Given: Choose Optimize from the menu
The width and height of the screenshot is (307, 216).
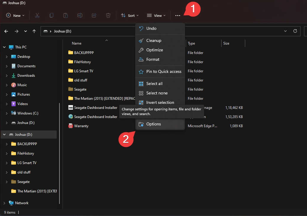Looking at the screenshot, I should [160, 50].
